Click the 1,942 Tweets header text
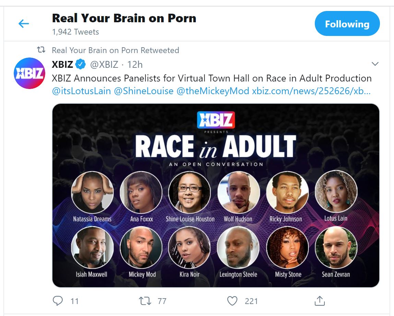The width and height of the screenshot is (394, 316). coord(75,32)
